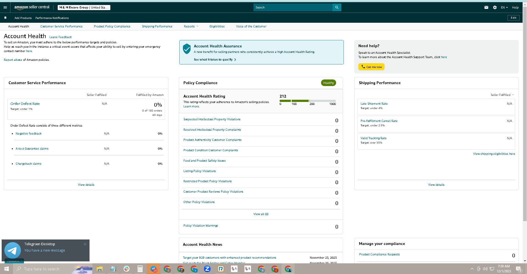This screenshot has width=527, height=274.
Task: Open the Negative feedback metric link
Action: click(29, 133)
